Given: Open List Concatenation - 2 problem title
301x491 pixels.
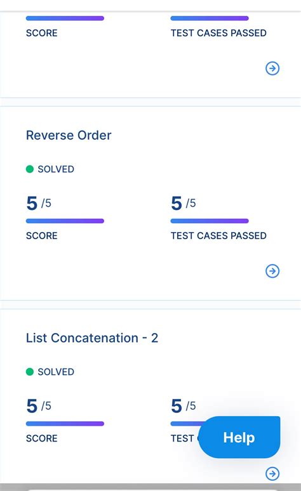Looking at the screenshot, I should [x=92, y=338].
